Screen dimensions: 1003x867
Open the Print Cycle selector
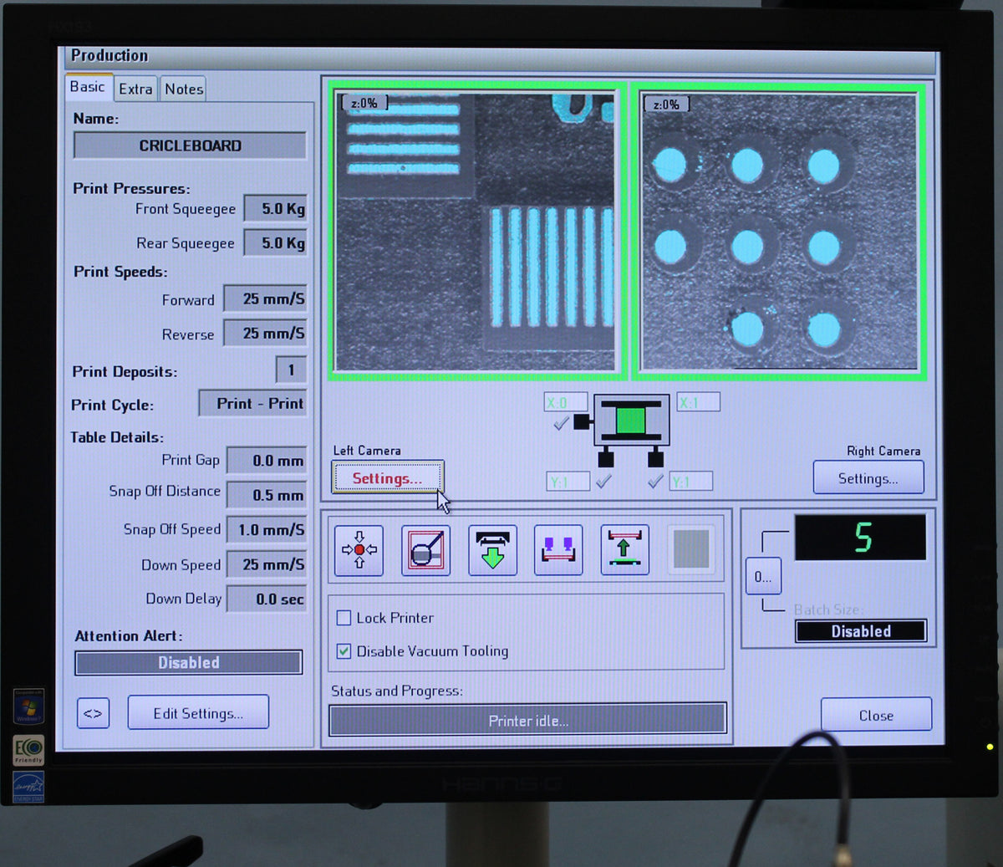(x=252, y=404)
